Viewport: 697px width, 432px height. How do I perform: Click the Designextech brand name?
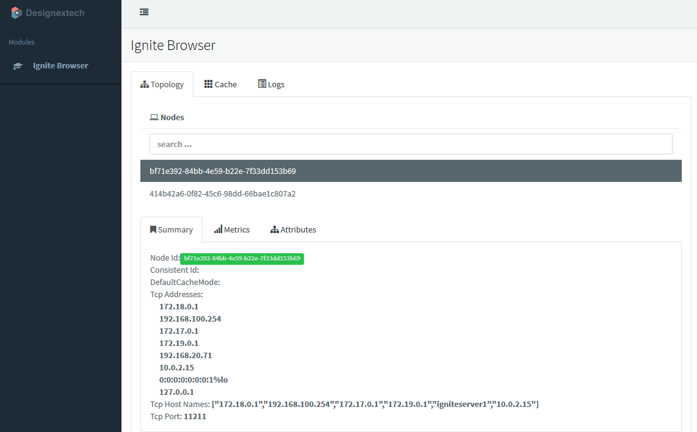tap(55, 13)
